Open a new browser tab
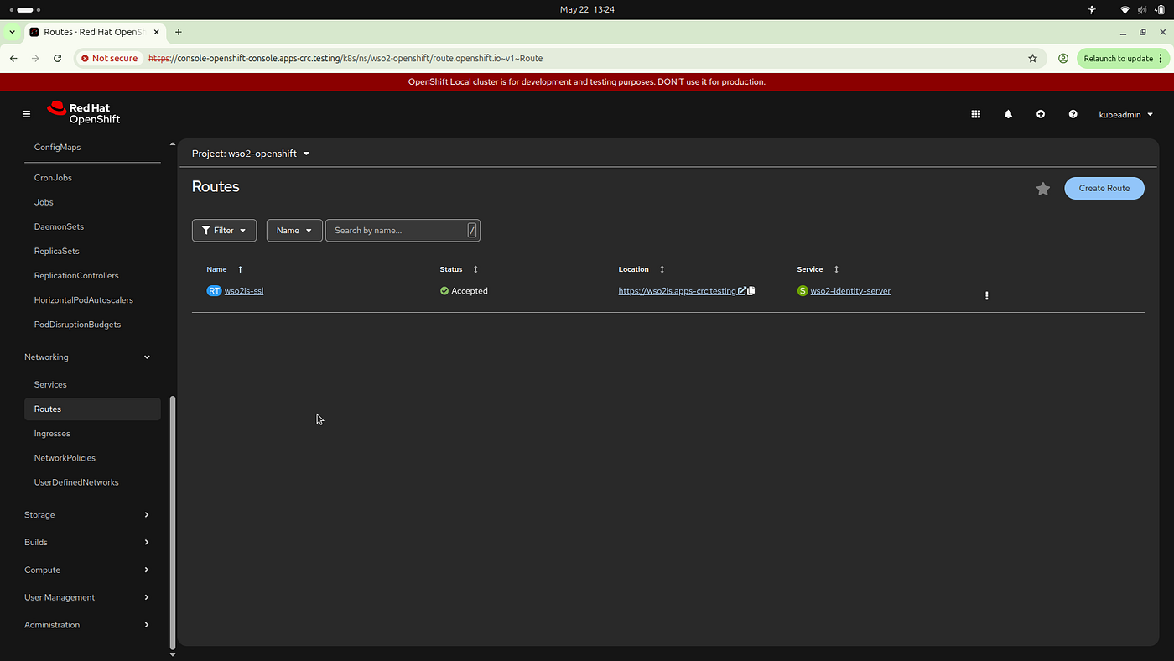Image resolution: width=1174 pixels, height=661 pixels. 179,32
